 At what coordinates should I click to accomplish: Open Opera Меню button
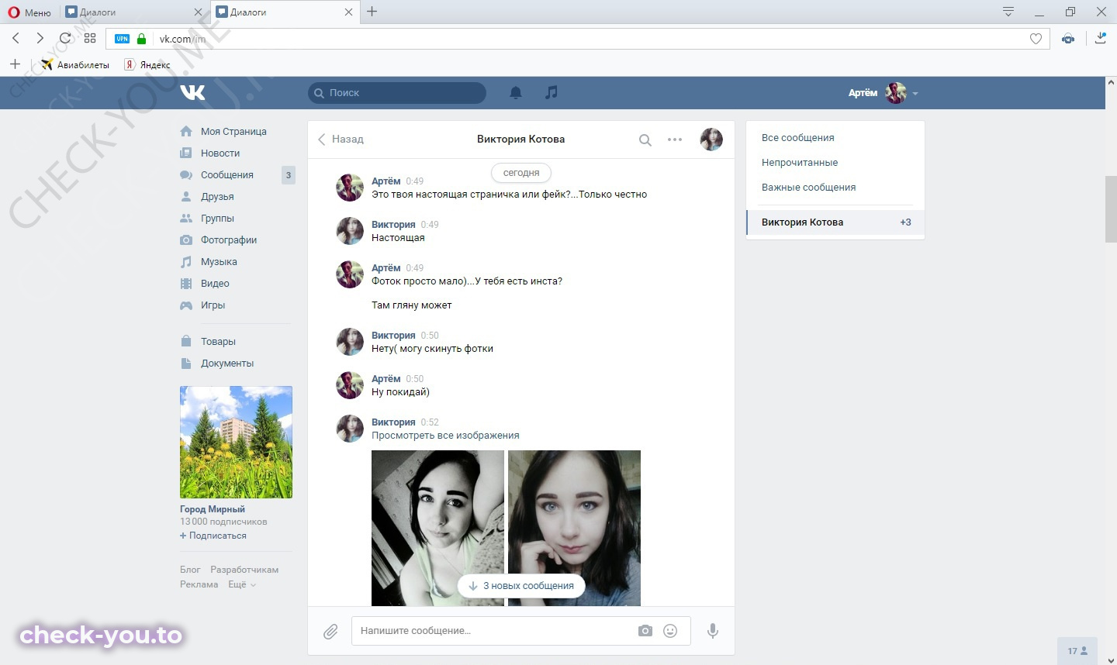click(x=29, y=12)
